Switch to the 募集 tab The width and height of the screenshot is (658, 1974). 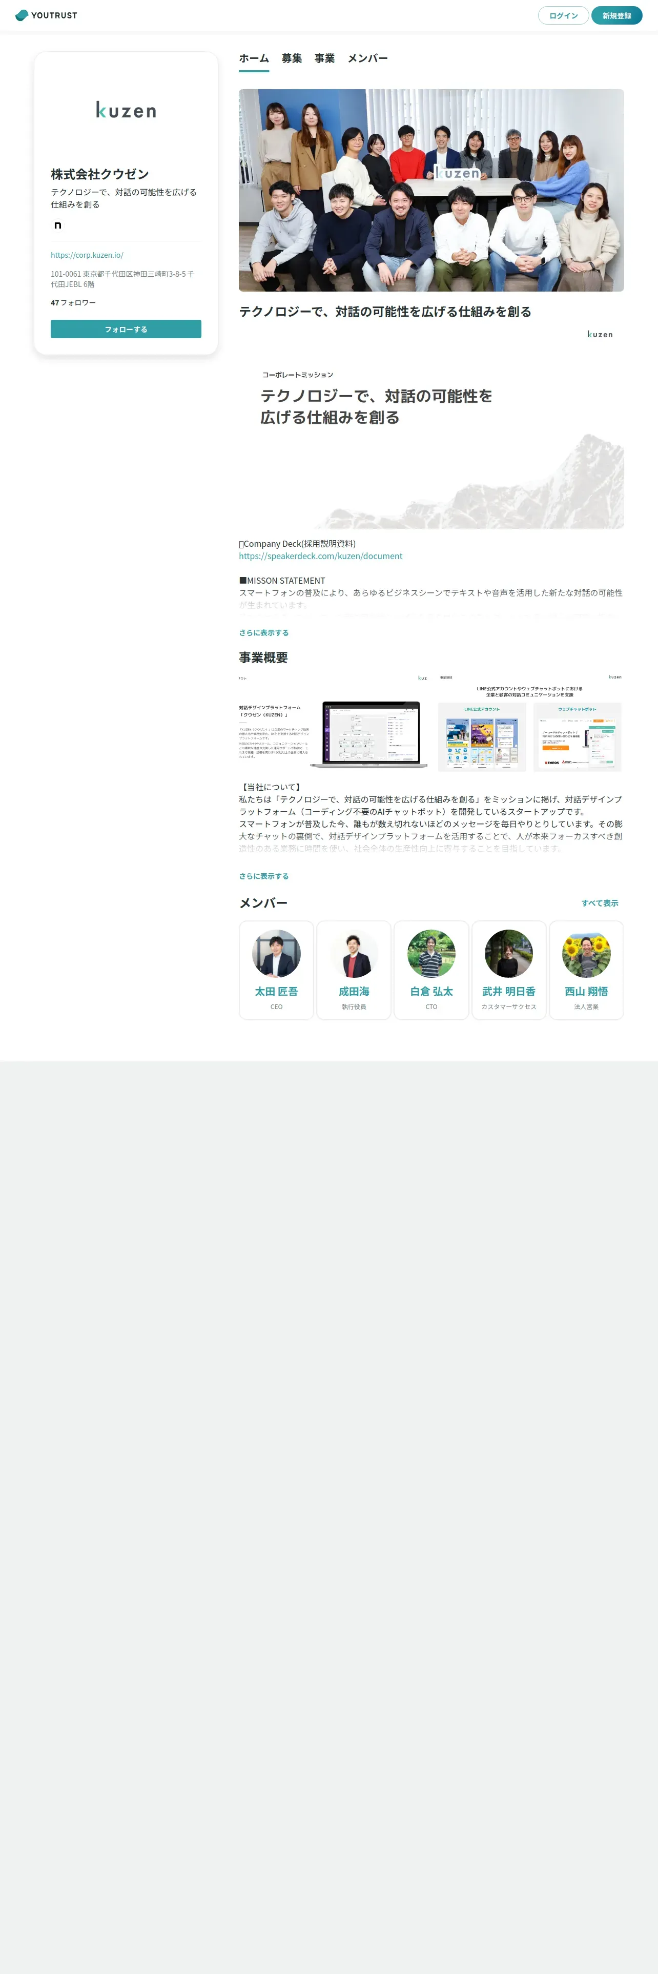[x=292, y=59]
